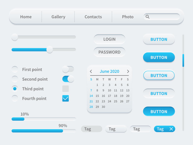Turn on the upper grey toggle switch
The width and height of the screenshot is (193, 145).
68,69
